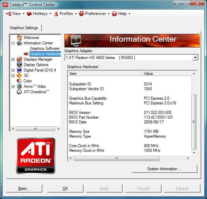Click the Basic... button

pos(24,188)
